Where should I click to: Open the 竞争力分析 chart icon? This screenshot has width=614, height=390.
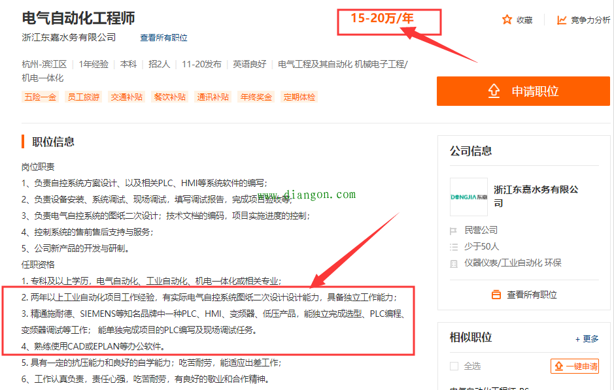(561, 20)
